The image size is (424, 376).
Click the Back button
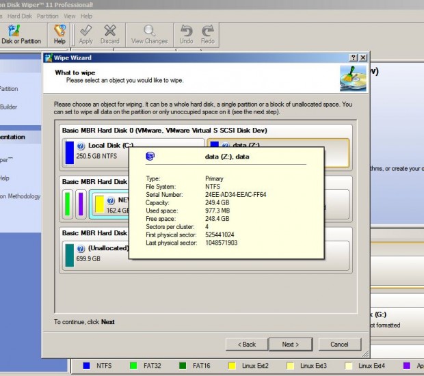click(247, 344)
